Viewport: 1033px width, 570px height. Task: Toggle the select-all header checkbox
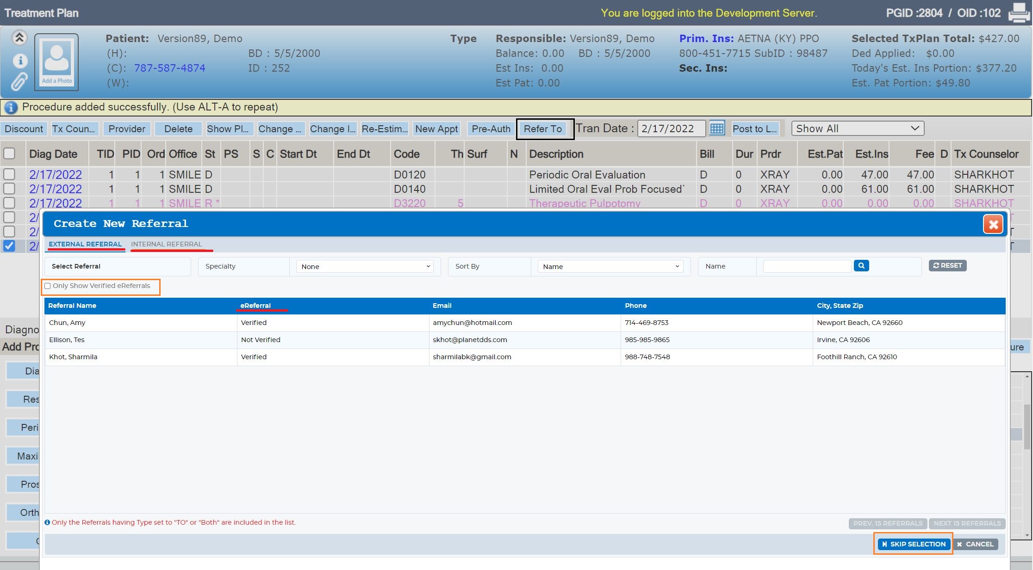9,153
